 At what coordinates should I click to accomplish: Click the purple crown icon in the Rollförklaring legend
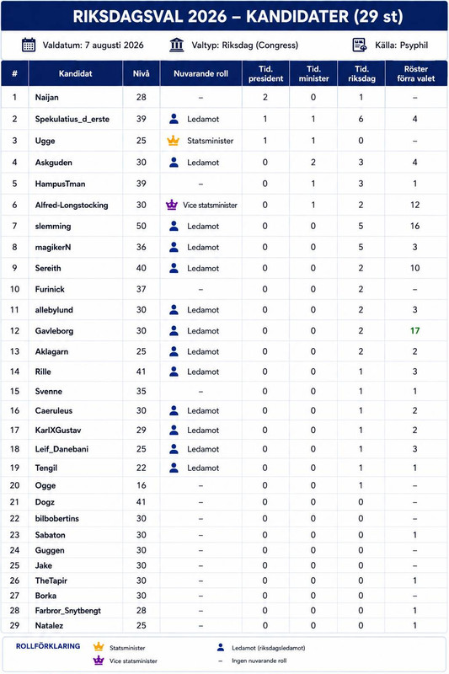coord(99,661)
